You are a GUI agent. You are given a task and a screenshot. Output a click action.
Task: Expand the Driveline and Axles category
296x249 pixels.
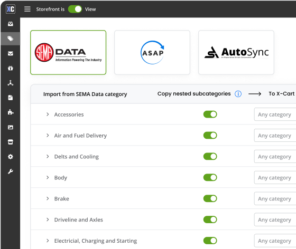48,219
